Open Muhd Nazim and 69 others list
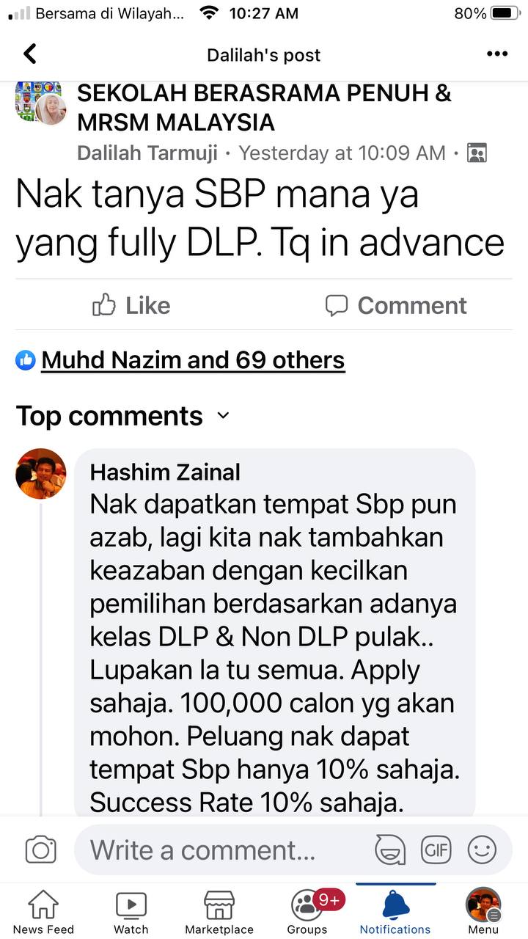The height and width of the screenshot is (939, 528). pos(193,360)
